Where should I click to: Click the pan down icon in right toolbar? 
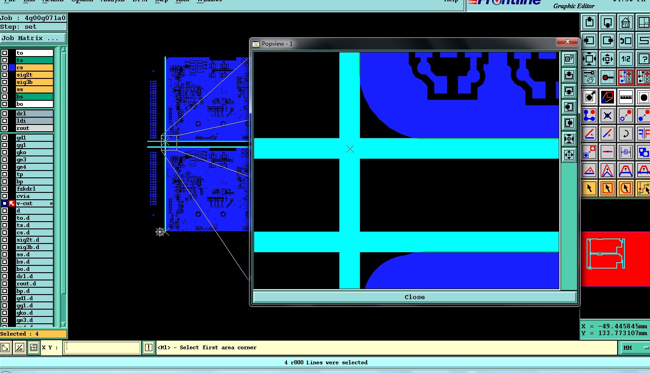tap(608, 22)
